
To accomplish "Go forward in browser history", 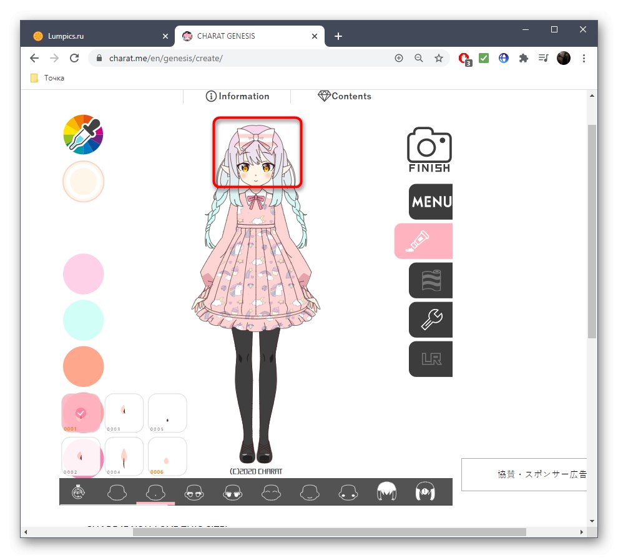I will (x=54, y=58).
